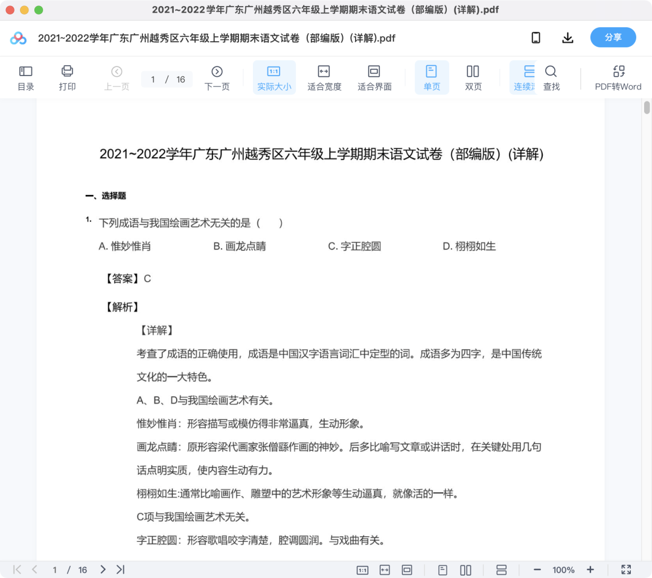652x578 pixels.
Task: Click the 100% zoom level value
Action: pyautogui.click(x=563, y=570)
